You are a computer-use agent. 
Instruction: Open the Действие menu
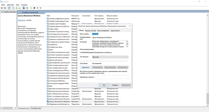coord(10,5)
